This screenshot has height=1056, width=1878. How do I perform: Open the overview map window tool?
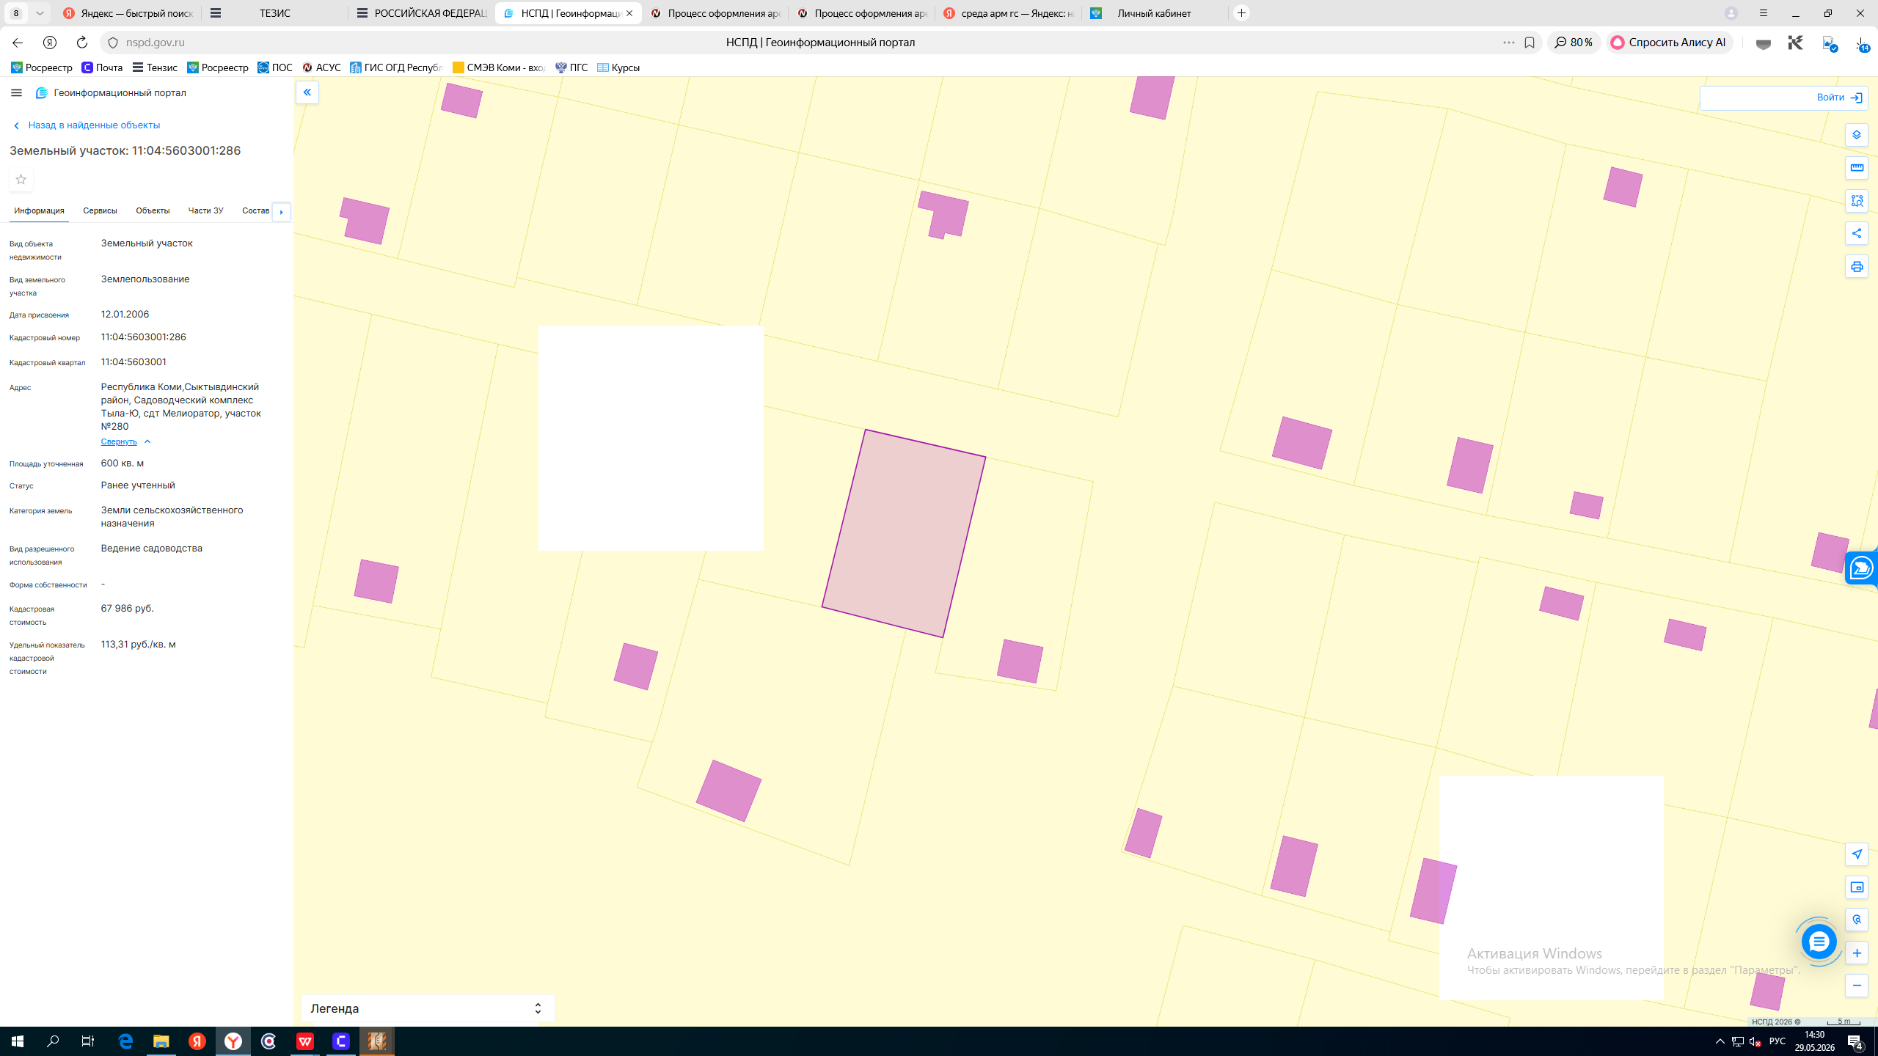[1857, 887]
